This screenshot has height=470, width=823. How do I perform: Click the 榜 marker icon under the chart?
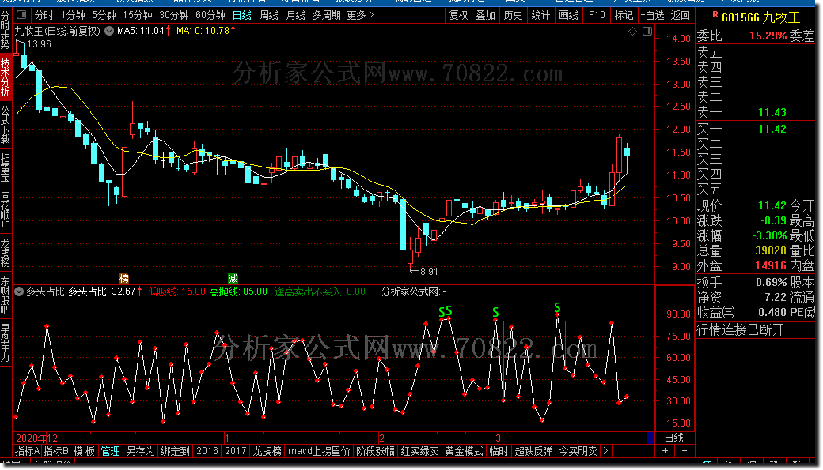124,278
